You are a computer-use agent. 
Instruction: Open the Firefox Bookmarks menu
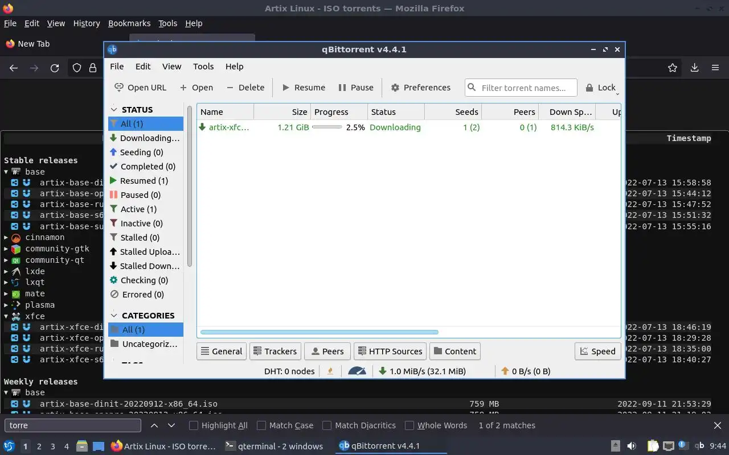(129, 23)
